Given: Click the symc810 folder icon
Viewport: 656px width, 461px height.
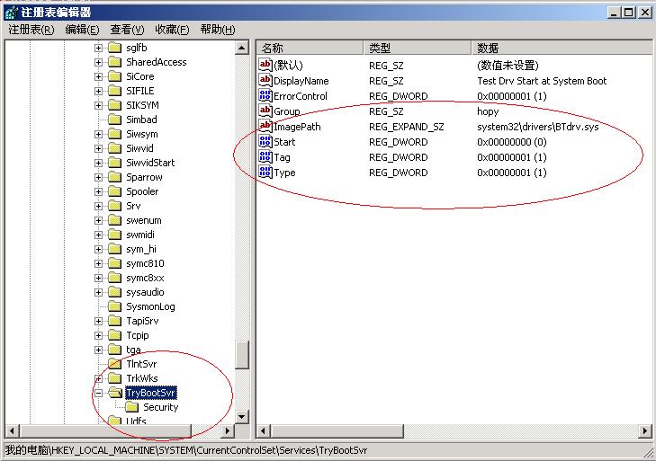Looking at the screenshot, I should tap(114, 263).
